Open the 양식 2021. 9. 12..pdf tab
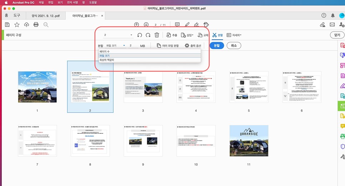Screen dimensions: 345x186 [x=46, y=16]
